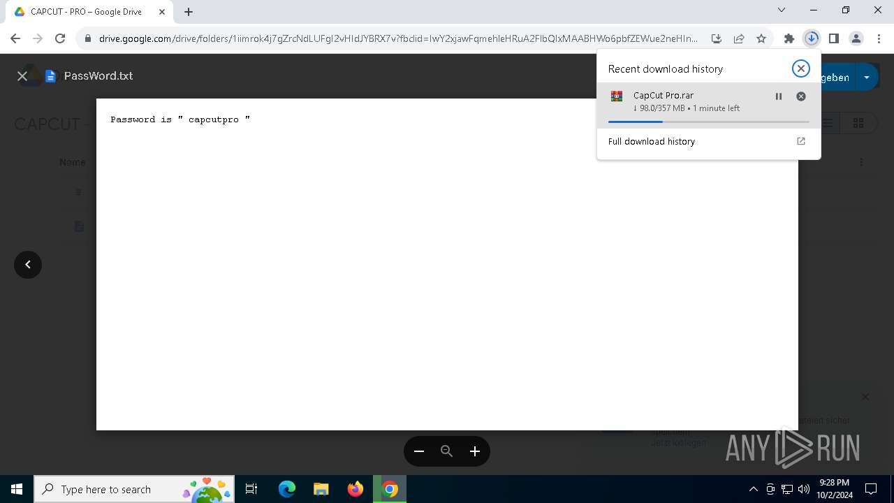Open the Chrome profile avatar

pos(856,38)
